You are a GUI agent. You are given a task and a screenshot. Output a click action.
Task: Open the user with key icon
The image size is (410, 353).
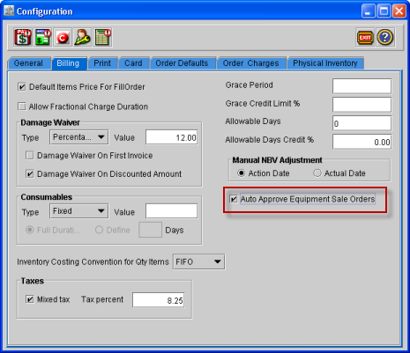[82, 37]
